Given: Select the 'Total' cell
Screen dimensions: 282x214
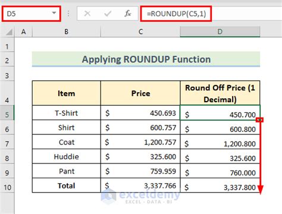Looking at the screenshot, I should tap(67, 185).
